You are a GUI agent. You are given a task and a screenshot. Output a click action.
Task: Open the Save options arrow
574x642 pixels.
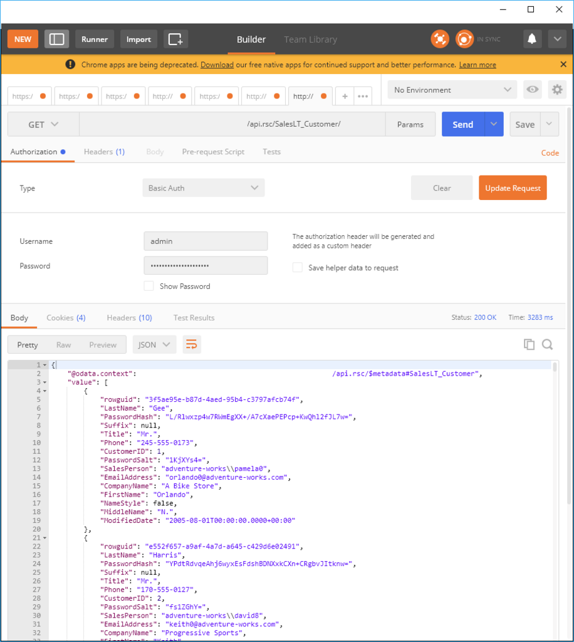(x=549, y=124)
